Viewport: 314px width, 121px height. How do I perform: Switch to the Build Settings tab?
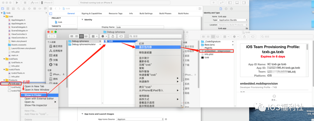tap(146, 14)
